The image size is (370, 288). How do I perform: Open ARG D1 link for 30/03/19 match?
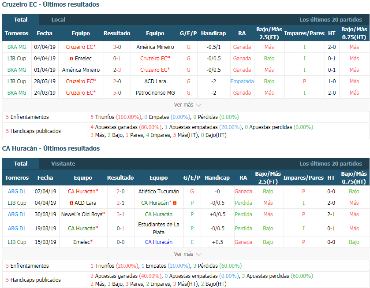(x=17, y=214)
